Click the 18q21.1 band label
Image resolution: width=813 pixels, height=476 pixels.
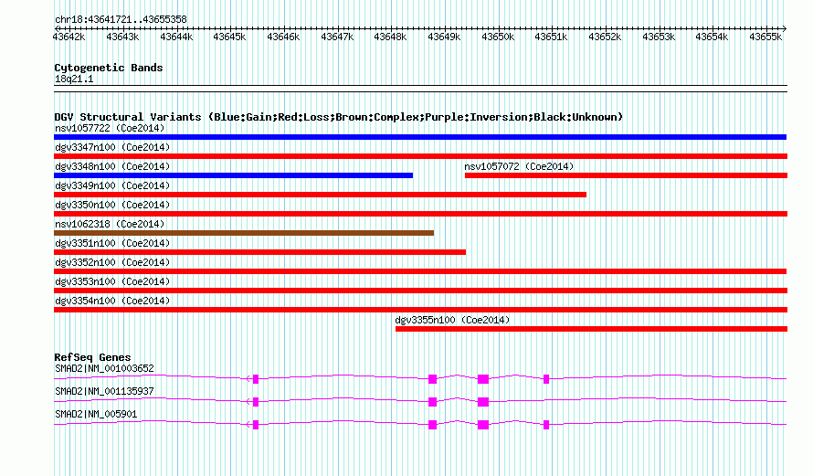pos(74,79)
